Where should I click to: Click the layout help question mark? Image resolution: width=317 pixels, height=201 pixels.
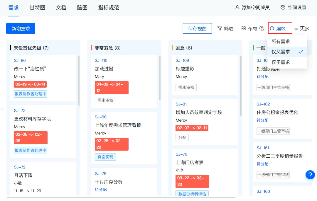(262, 28)
